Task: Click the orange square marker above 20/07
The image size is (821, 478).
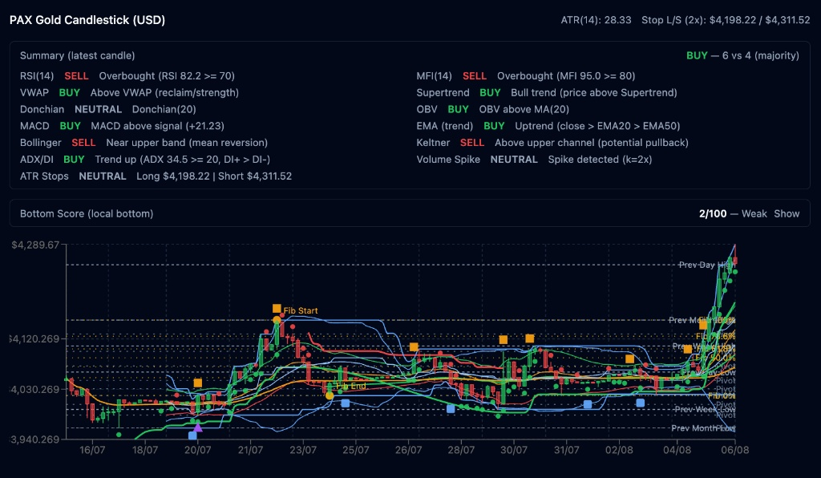Action: 197,383
